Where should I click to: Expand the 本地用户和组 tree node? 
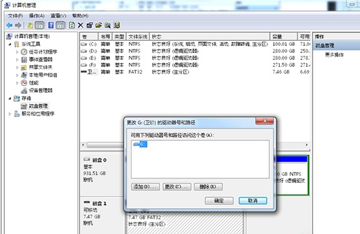[x=17, y=75]
